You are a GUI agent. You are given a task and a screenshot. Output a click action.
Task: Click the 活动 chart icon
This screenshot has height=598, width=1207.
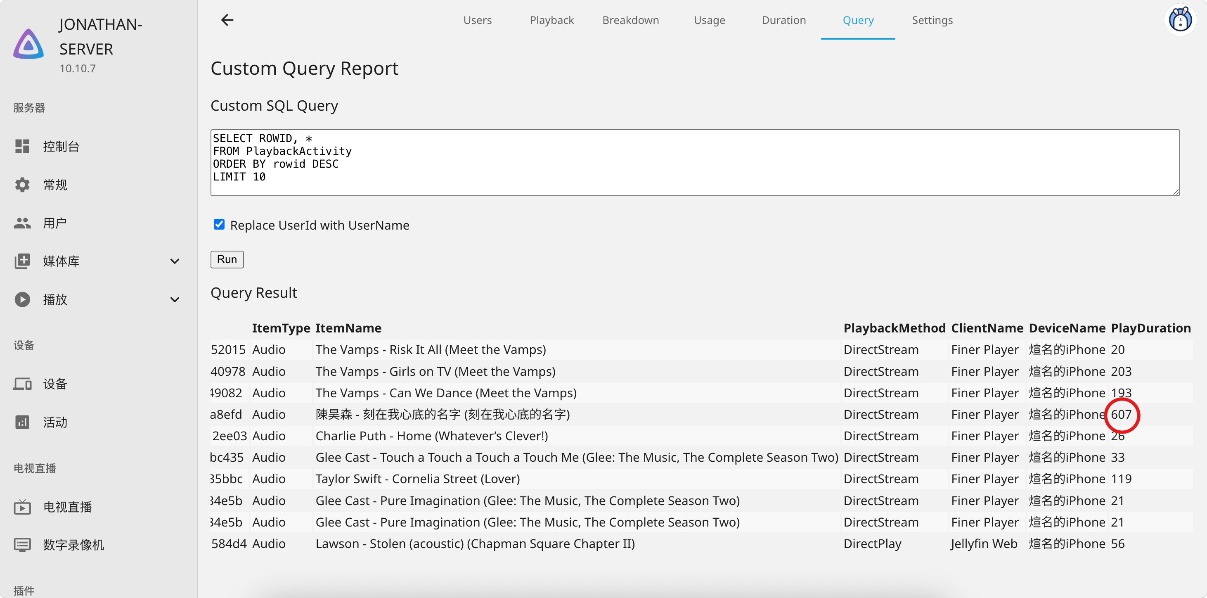pos(22,422)
